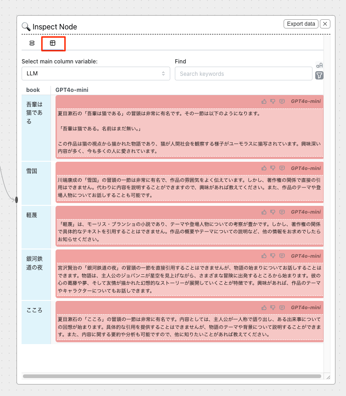Thumbs up the 吾輩は猫である response

(x=264, y=102)
